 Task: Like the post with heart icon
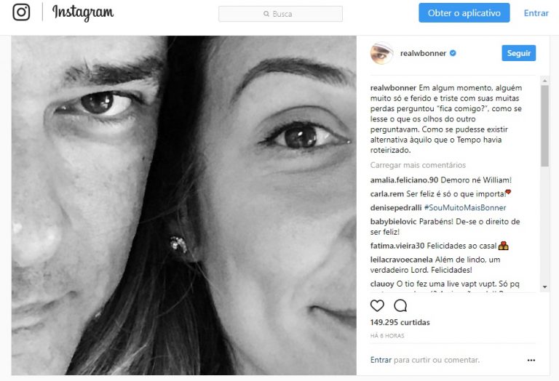tap(377, 305)
